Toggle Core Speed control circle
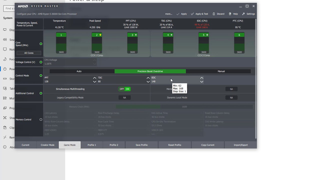 (x=41, y=44)
